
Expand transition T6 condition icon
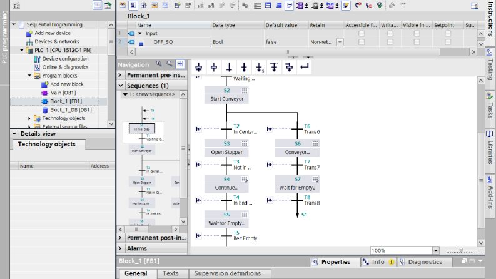point(270,129)
